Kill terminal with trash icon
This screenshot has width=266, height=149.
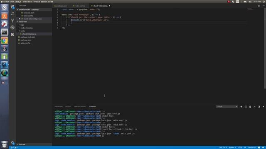[x=250, y=107]
